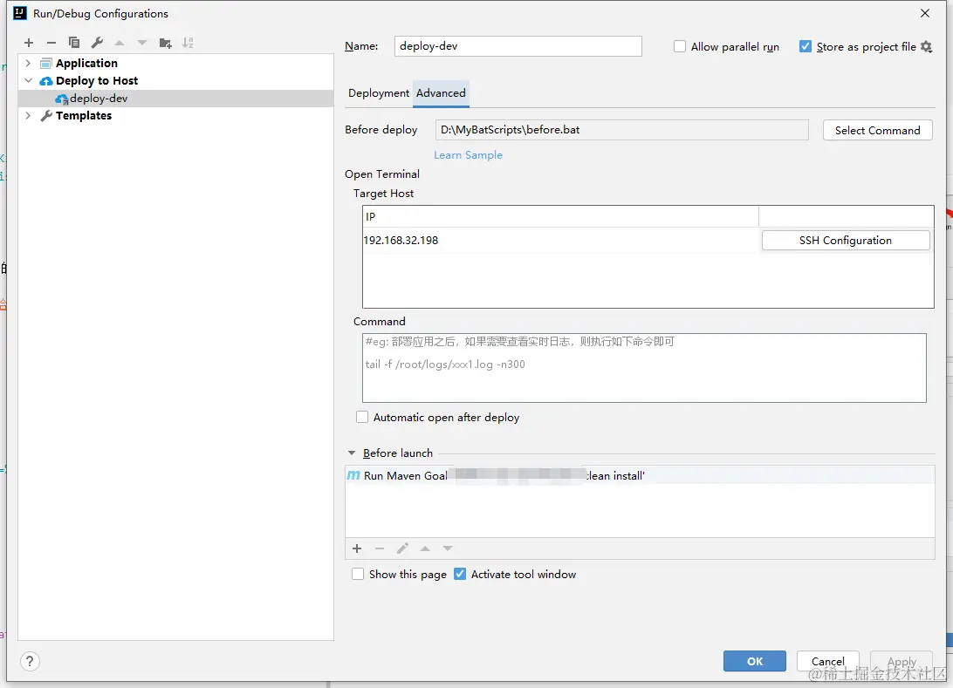Select the Run Maven Goal row
Image resolution: width=953 pixels, height=688 pixels.
[640, 475]
